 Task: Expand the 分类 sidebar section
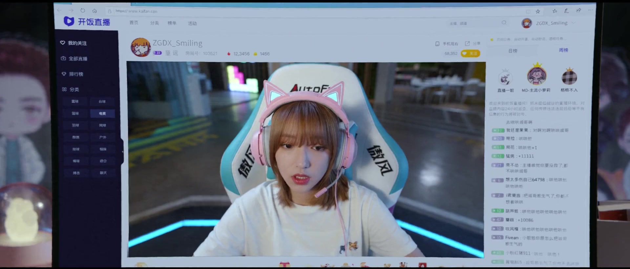coord(70,89)
